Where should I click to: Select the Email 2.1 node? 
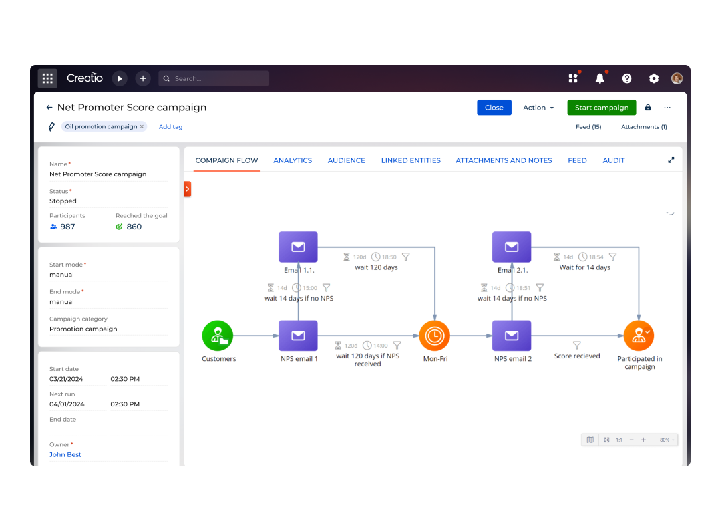[x=511, y=247]
